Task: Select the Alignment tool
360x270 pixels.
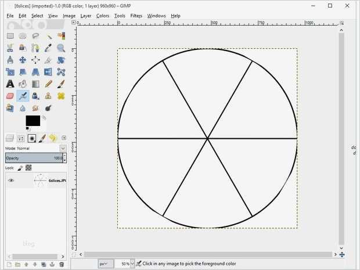Action: coord(35,60)
